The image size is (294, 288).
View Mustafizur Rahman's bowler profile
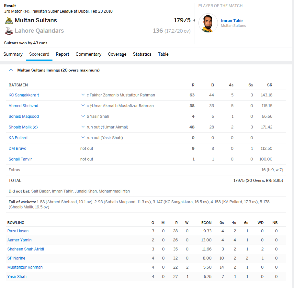coord(25,267)
